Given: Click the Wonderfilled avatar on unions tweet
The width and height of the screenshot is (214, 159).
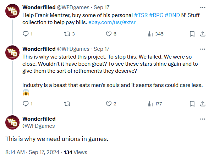Looking at the screenshot, I should pos(12,122).
